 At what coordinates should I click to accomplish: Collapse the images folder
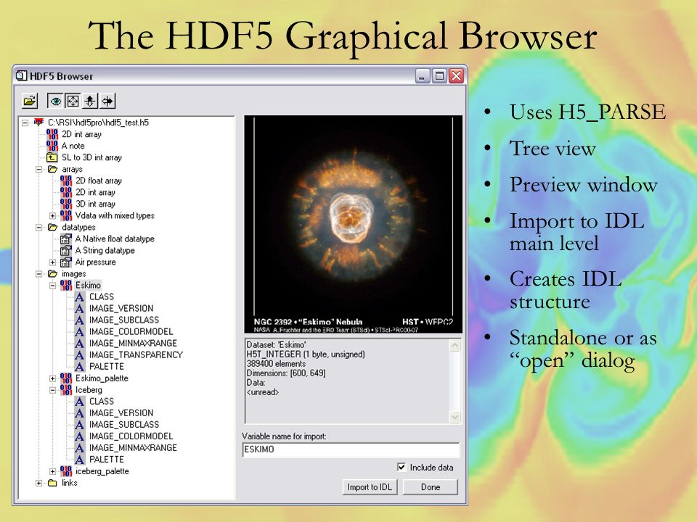click(39, 274)
